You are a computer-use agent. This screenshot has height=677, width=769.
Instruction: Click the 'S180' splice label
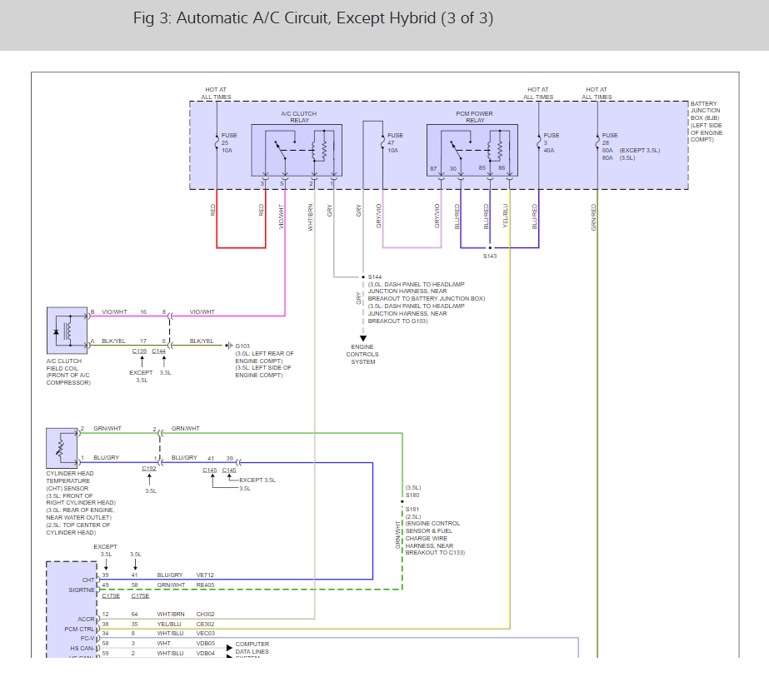[x=412, y=495]
